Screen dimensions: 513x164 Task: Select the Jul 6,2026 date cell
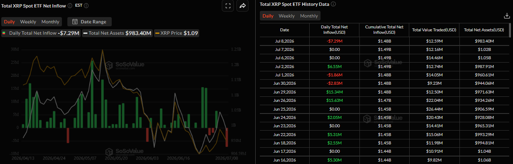click(x=285, y=58)
